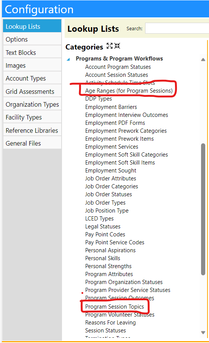Click the collapse all categories icon
This screenshot has width=209, height=343.
click(117, 46)
